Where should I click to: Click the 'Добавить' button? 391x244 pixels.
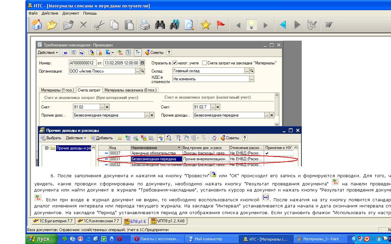(102, 138)
